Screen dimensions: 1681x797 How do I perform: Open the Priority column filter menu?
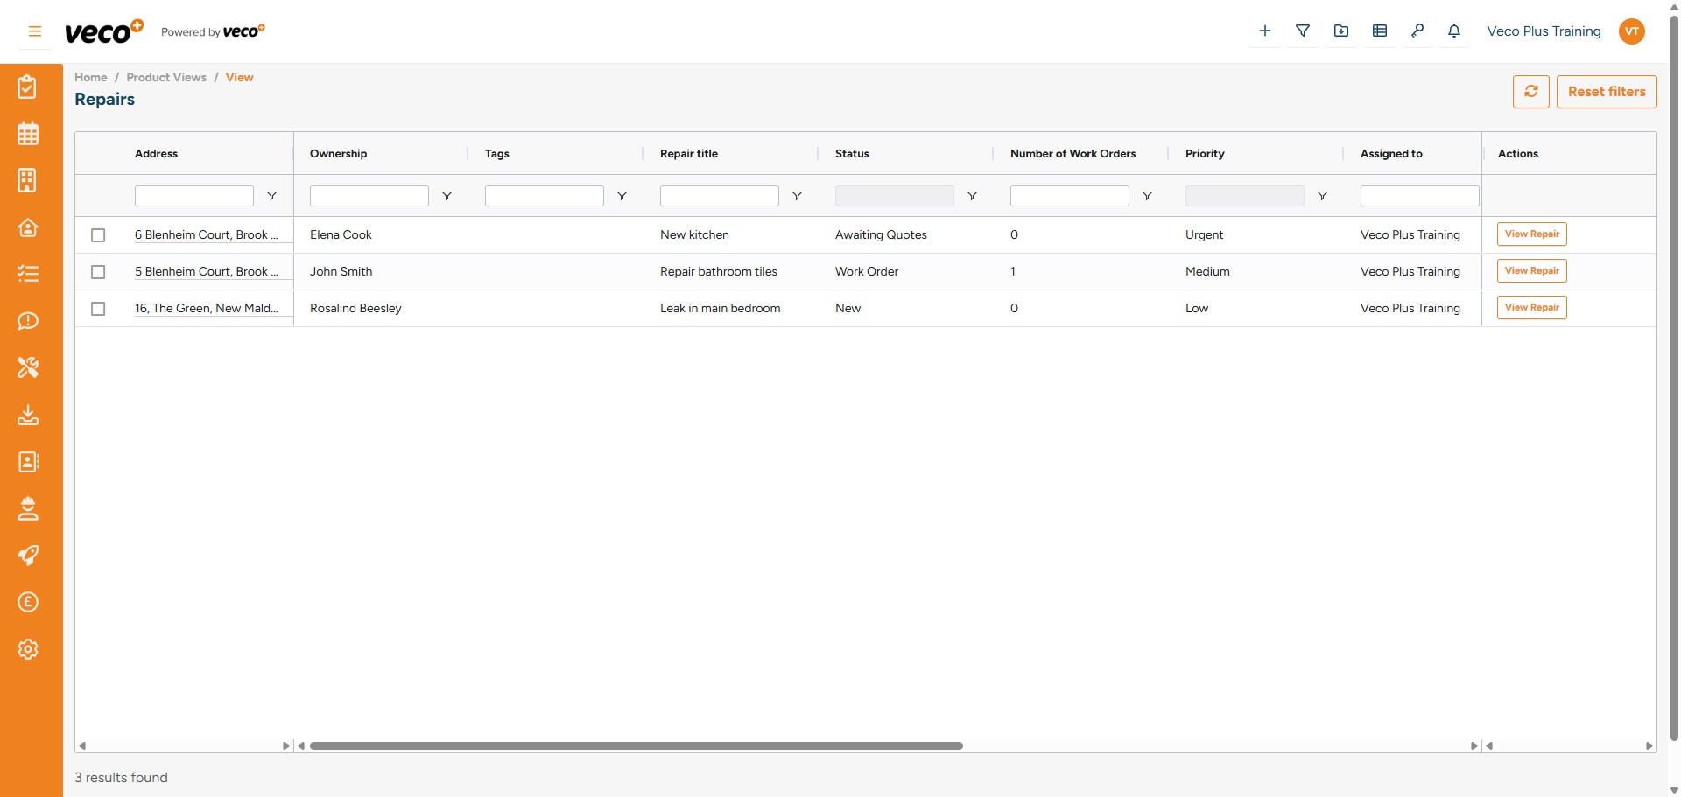[x=1322, y=196]
